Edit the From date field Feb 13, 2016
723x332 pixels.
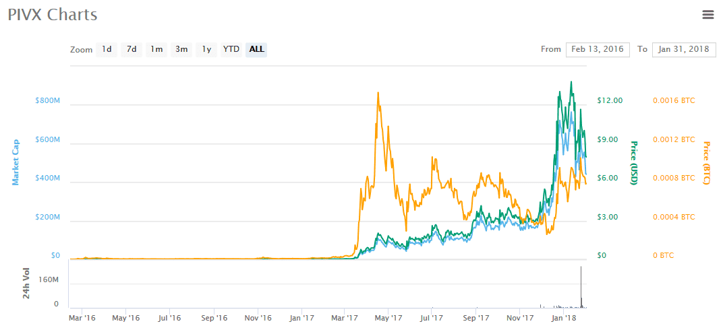[x=598, y=49]
